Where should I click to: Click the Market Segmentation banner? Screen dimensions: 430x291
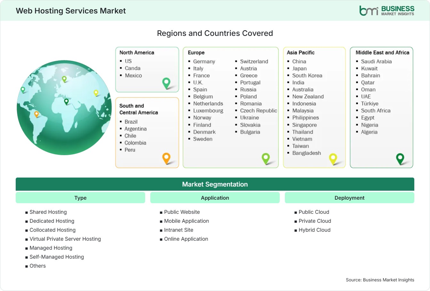tap(215, 184)
